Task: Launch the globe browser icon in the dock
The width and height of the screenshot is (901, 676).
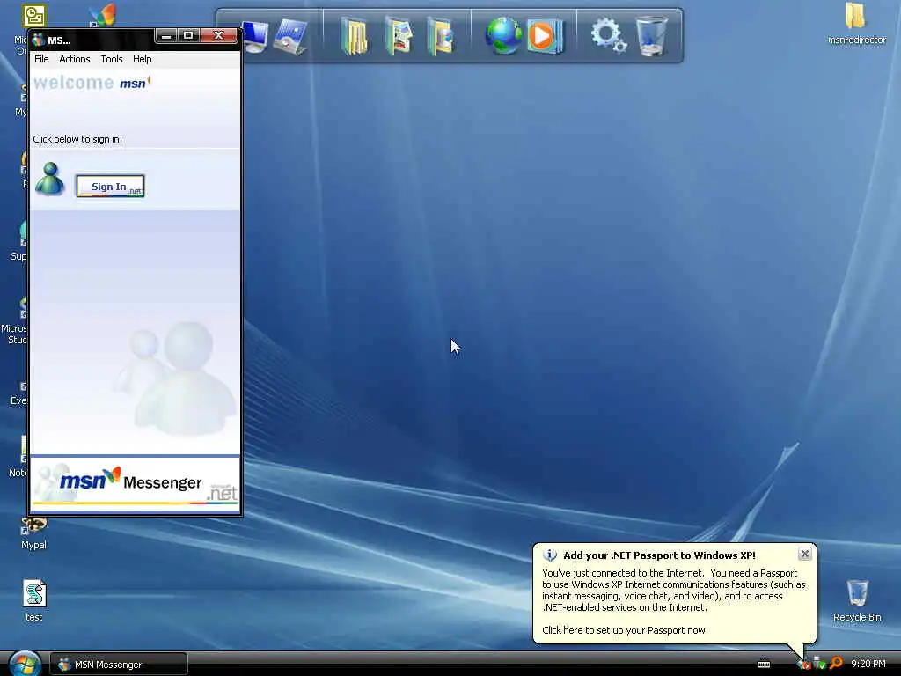Action: pos(503,35)
